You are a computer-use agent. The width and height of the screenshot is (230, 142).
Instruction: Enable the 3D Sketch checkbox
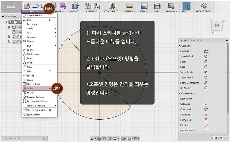pos(206,88)
